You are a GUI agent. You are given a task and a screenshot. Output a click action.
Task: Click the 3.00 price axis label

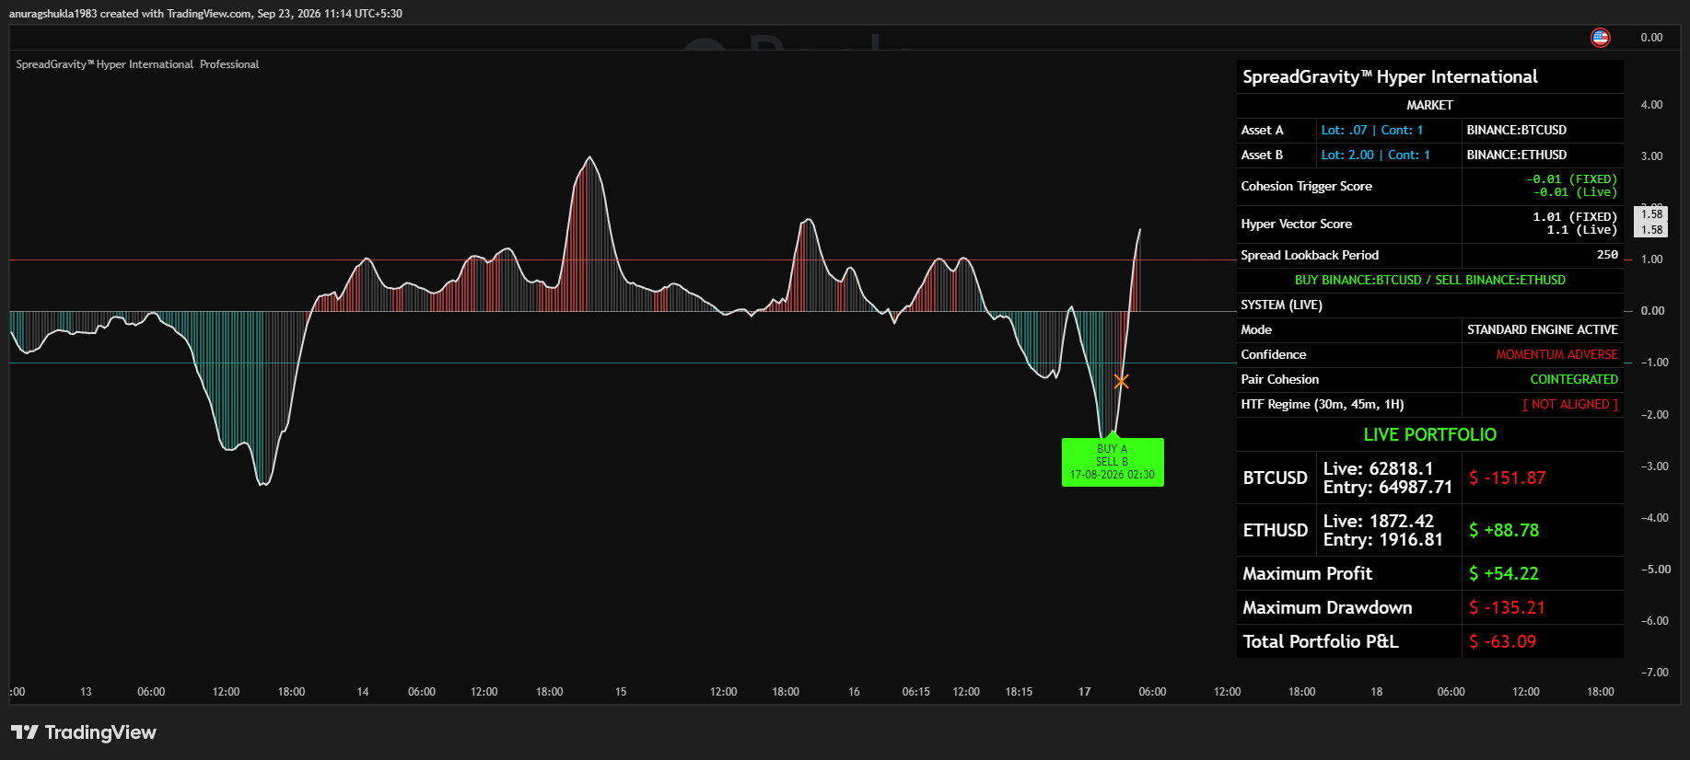click(1651, 156)
